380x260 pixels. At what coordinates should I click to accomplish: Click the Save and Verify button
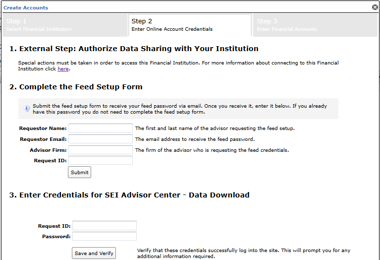[94, 253]
